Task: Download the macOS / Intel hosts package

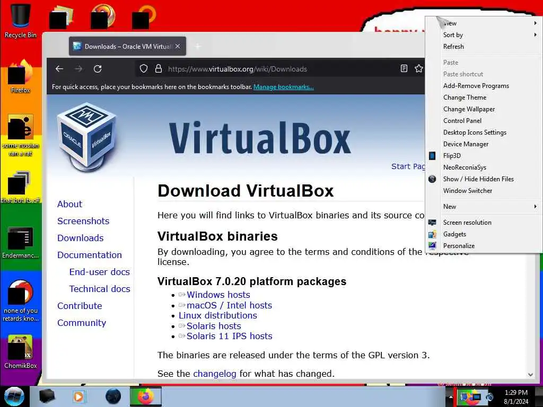Action: (229, 305)
